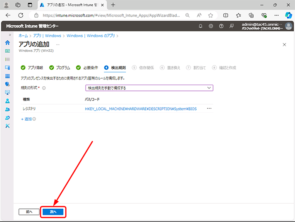Image resolution: width=295 pixels, height=222 pixels.
Task: Open Endpoint security shield icon
Action: tap(7, 84)
